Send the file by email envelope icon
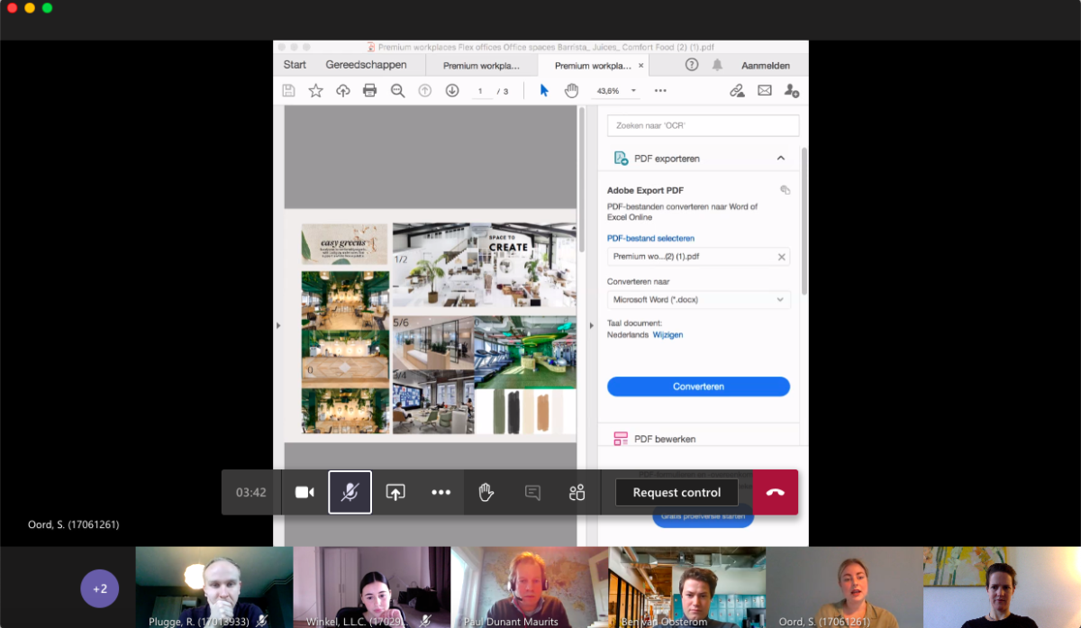 point(765,90)
